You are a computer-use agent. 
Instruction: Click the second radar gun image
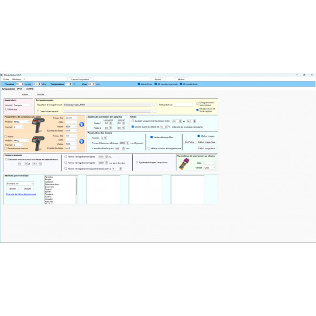point(38,143)
